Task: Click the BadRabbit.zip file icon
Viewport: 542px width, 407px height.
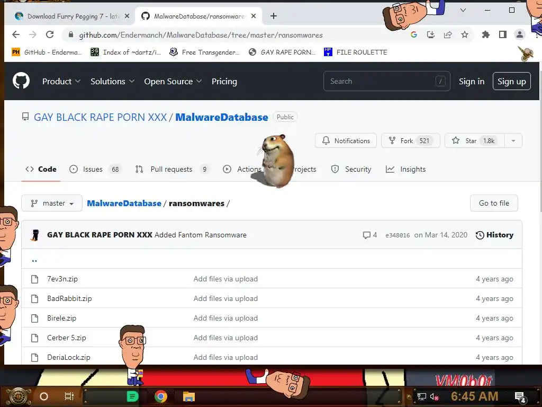Action: click(34, 299)
